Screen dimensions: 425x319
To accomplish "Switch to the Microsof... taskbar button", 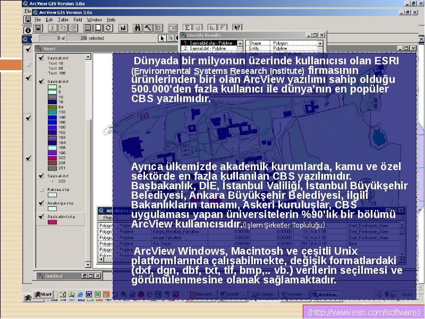I will [202, 295].
